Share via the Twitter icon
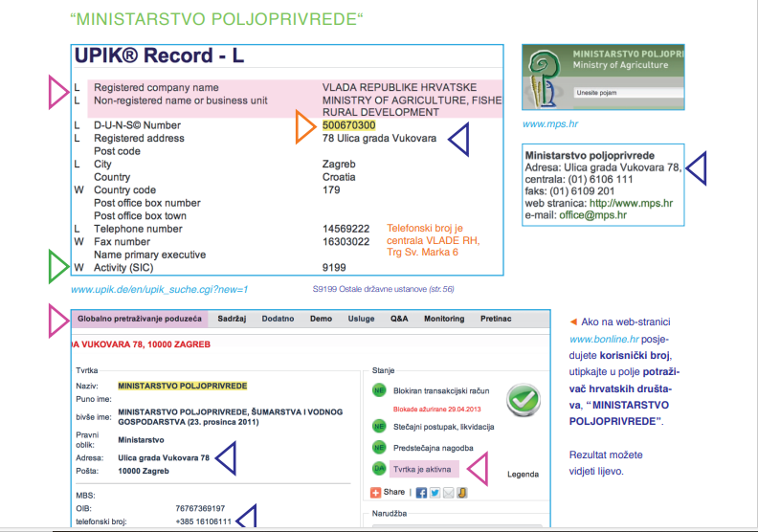The width and height of the screenshot is (758, 532). coord(435,493)
